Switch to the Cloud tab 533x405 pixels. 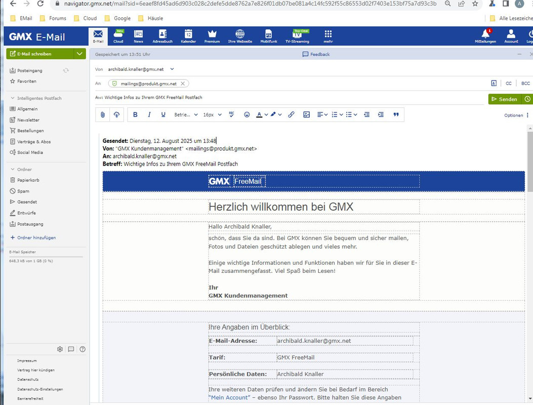(x=118, y=36)
